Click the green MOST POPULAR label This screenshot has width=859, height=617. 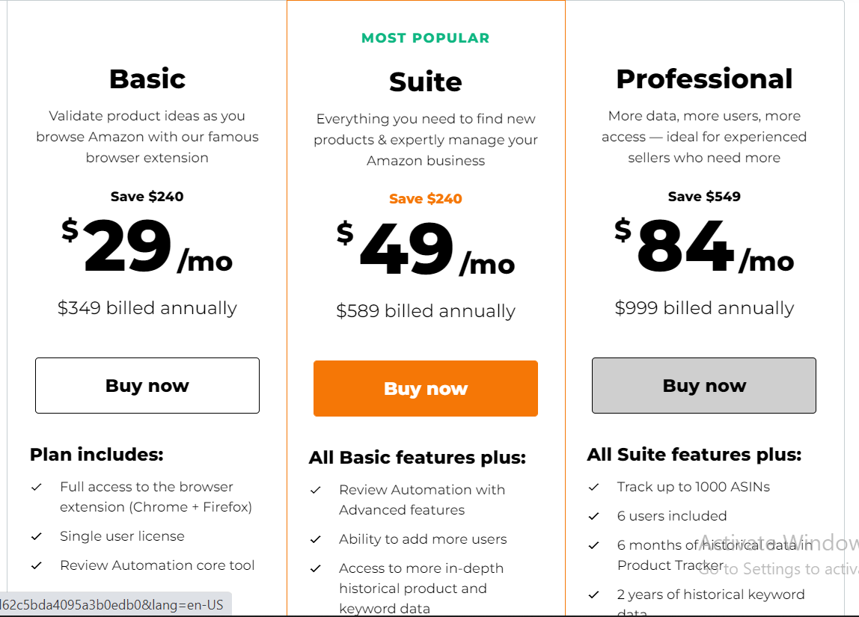(x=425, y=38)
